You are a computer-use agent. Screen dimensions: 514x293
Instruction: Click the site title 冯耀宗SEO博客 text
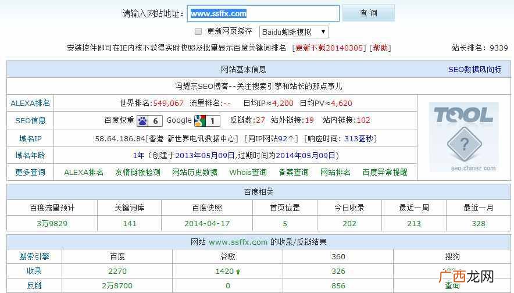(x=202, y=86)
